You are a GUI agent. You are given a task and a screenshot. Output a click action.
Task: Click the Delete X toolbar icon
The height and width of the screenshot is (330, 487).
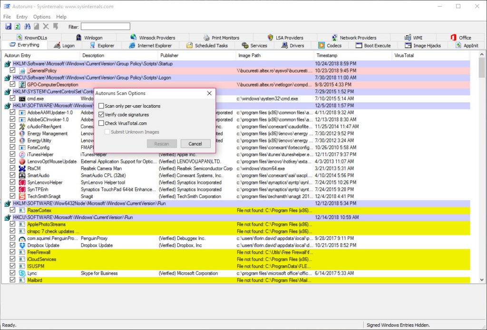46,27
